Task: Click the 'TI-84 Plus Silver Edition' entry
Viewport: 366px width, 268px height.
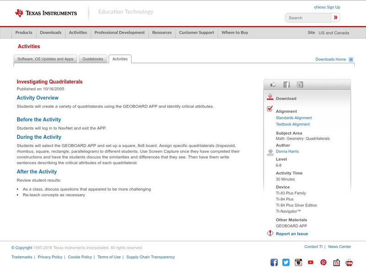Action: [x=296, y=205]
